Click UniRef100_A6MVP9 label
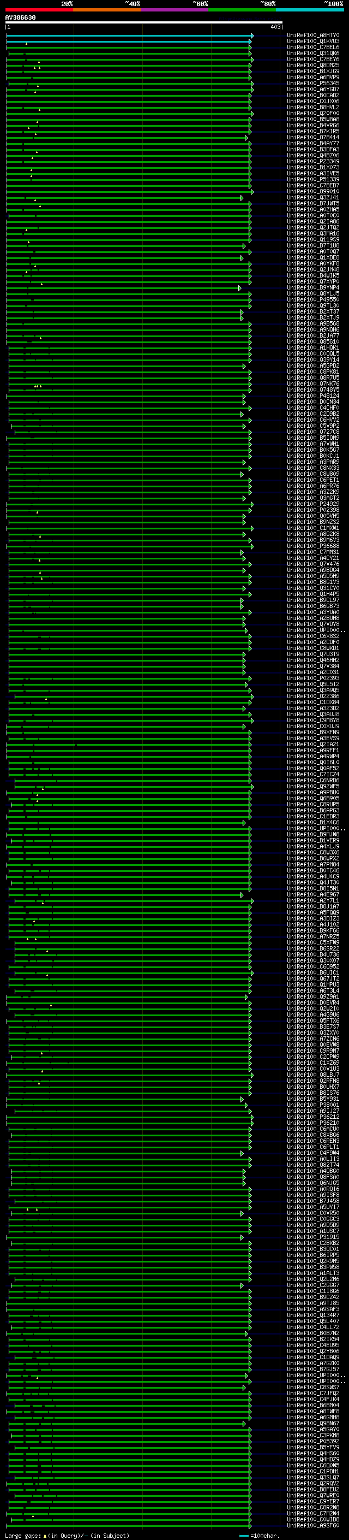 click(313, 78)
